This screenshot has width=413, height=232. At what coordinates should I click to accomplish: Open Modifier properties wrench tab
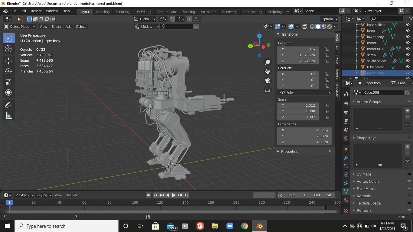coord(346,158)
